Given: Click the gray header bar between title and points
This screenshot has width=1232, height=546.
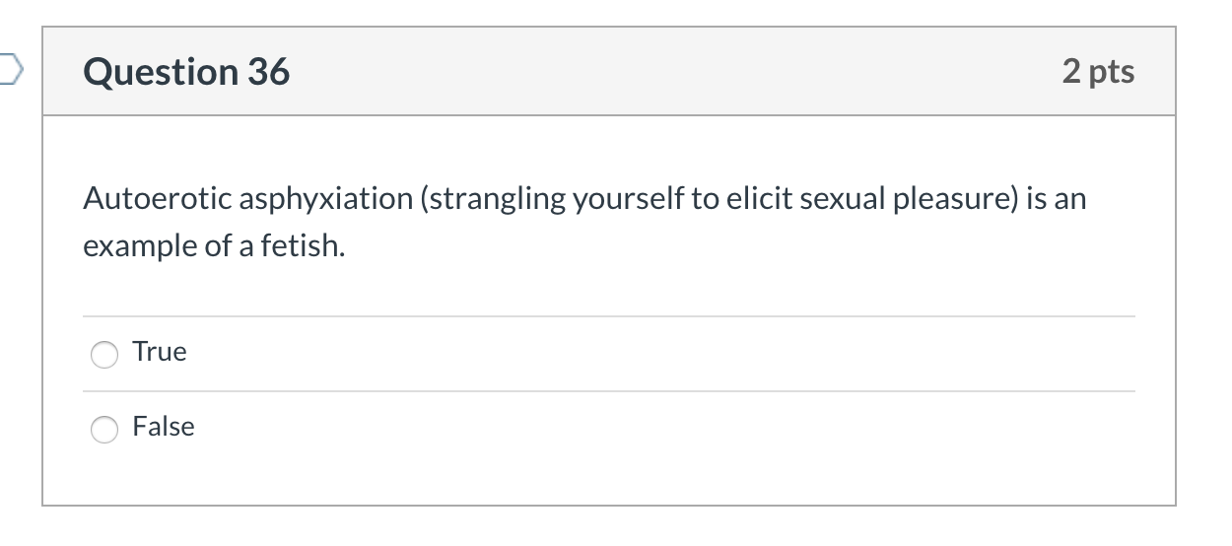Looking at the screenshot, I should 670,72.
